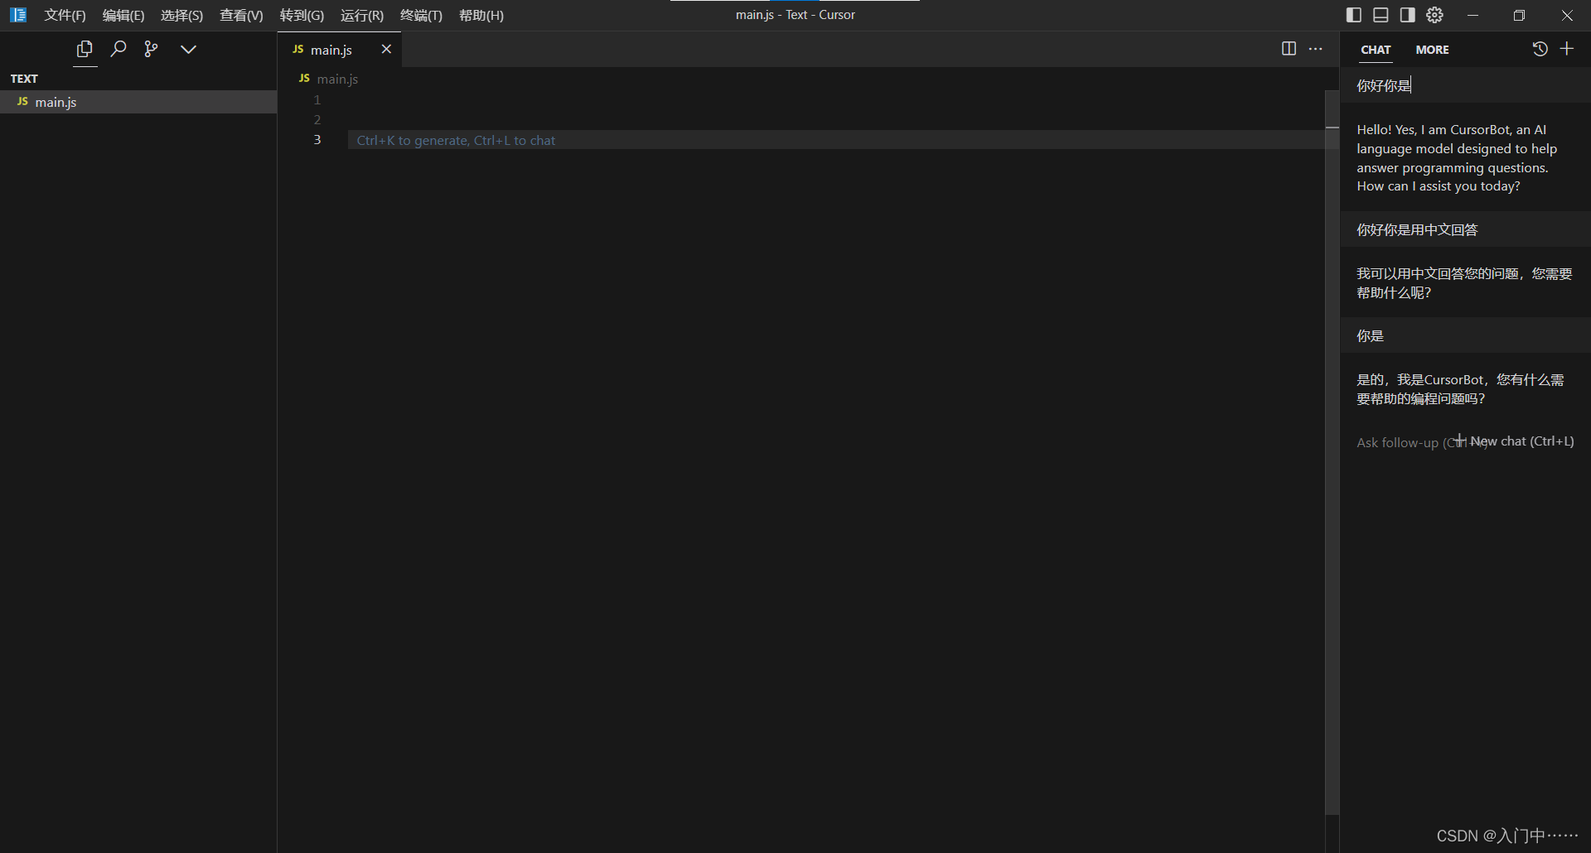Open the Source Control branch icon
1591x853 pixels.
point(151,49)
